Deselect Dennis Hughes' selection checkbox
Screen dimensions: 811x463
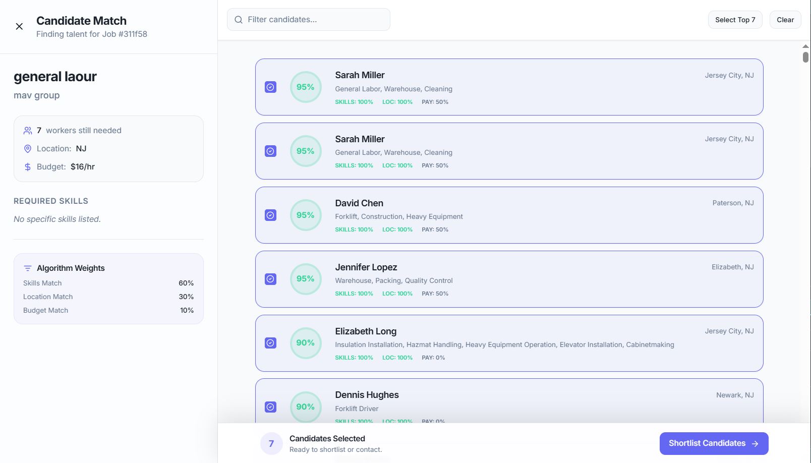[x=271, y=407]
